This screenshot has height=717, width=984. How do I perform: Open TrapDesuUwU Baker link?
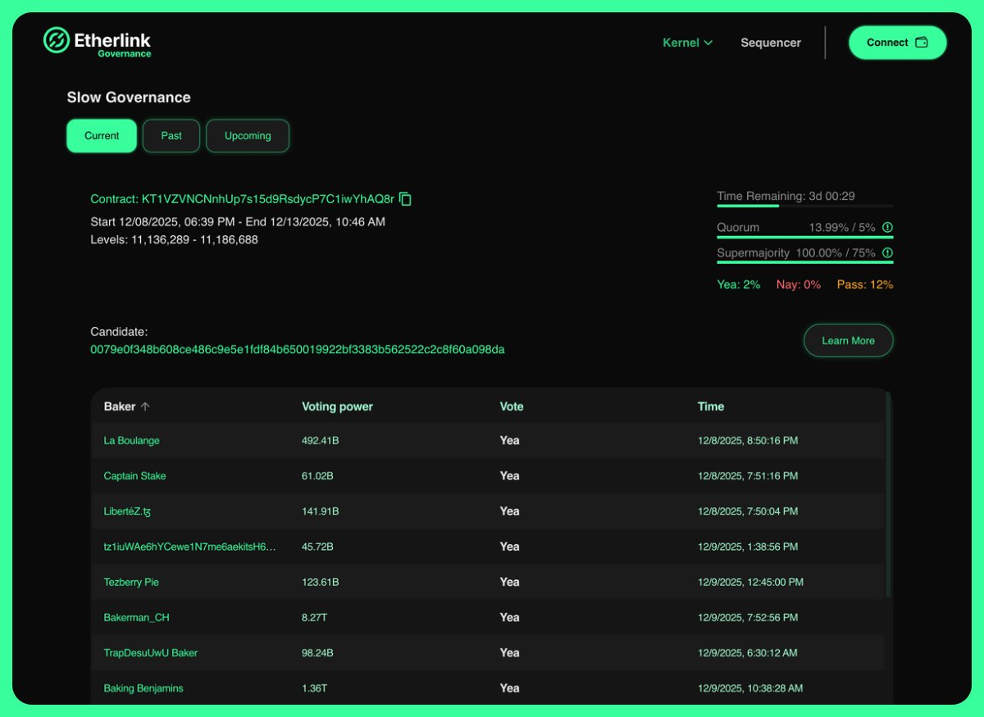[x=150, y=653]
